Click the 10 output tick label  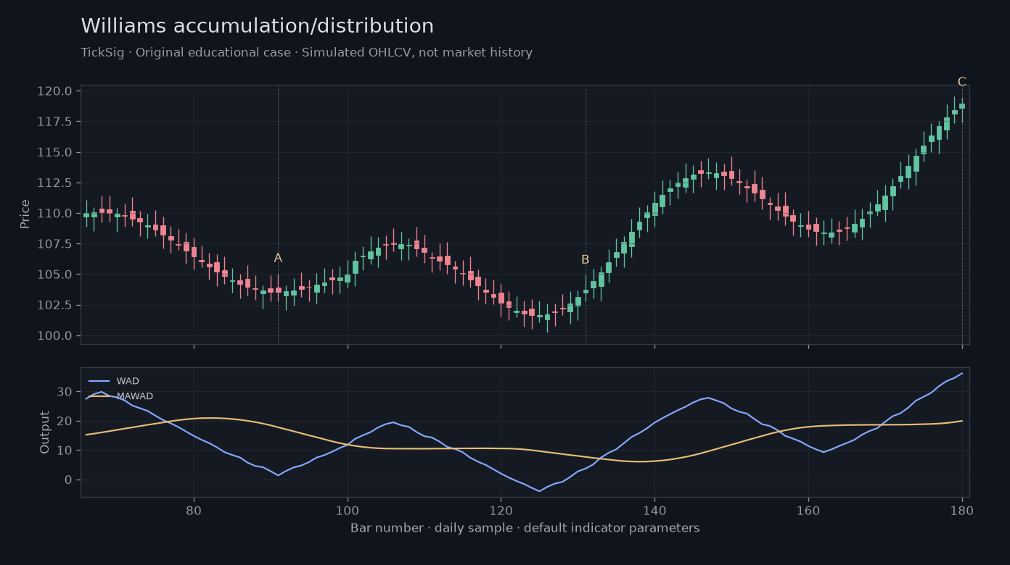65,451
